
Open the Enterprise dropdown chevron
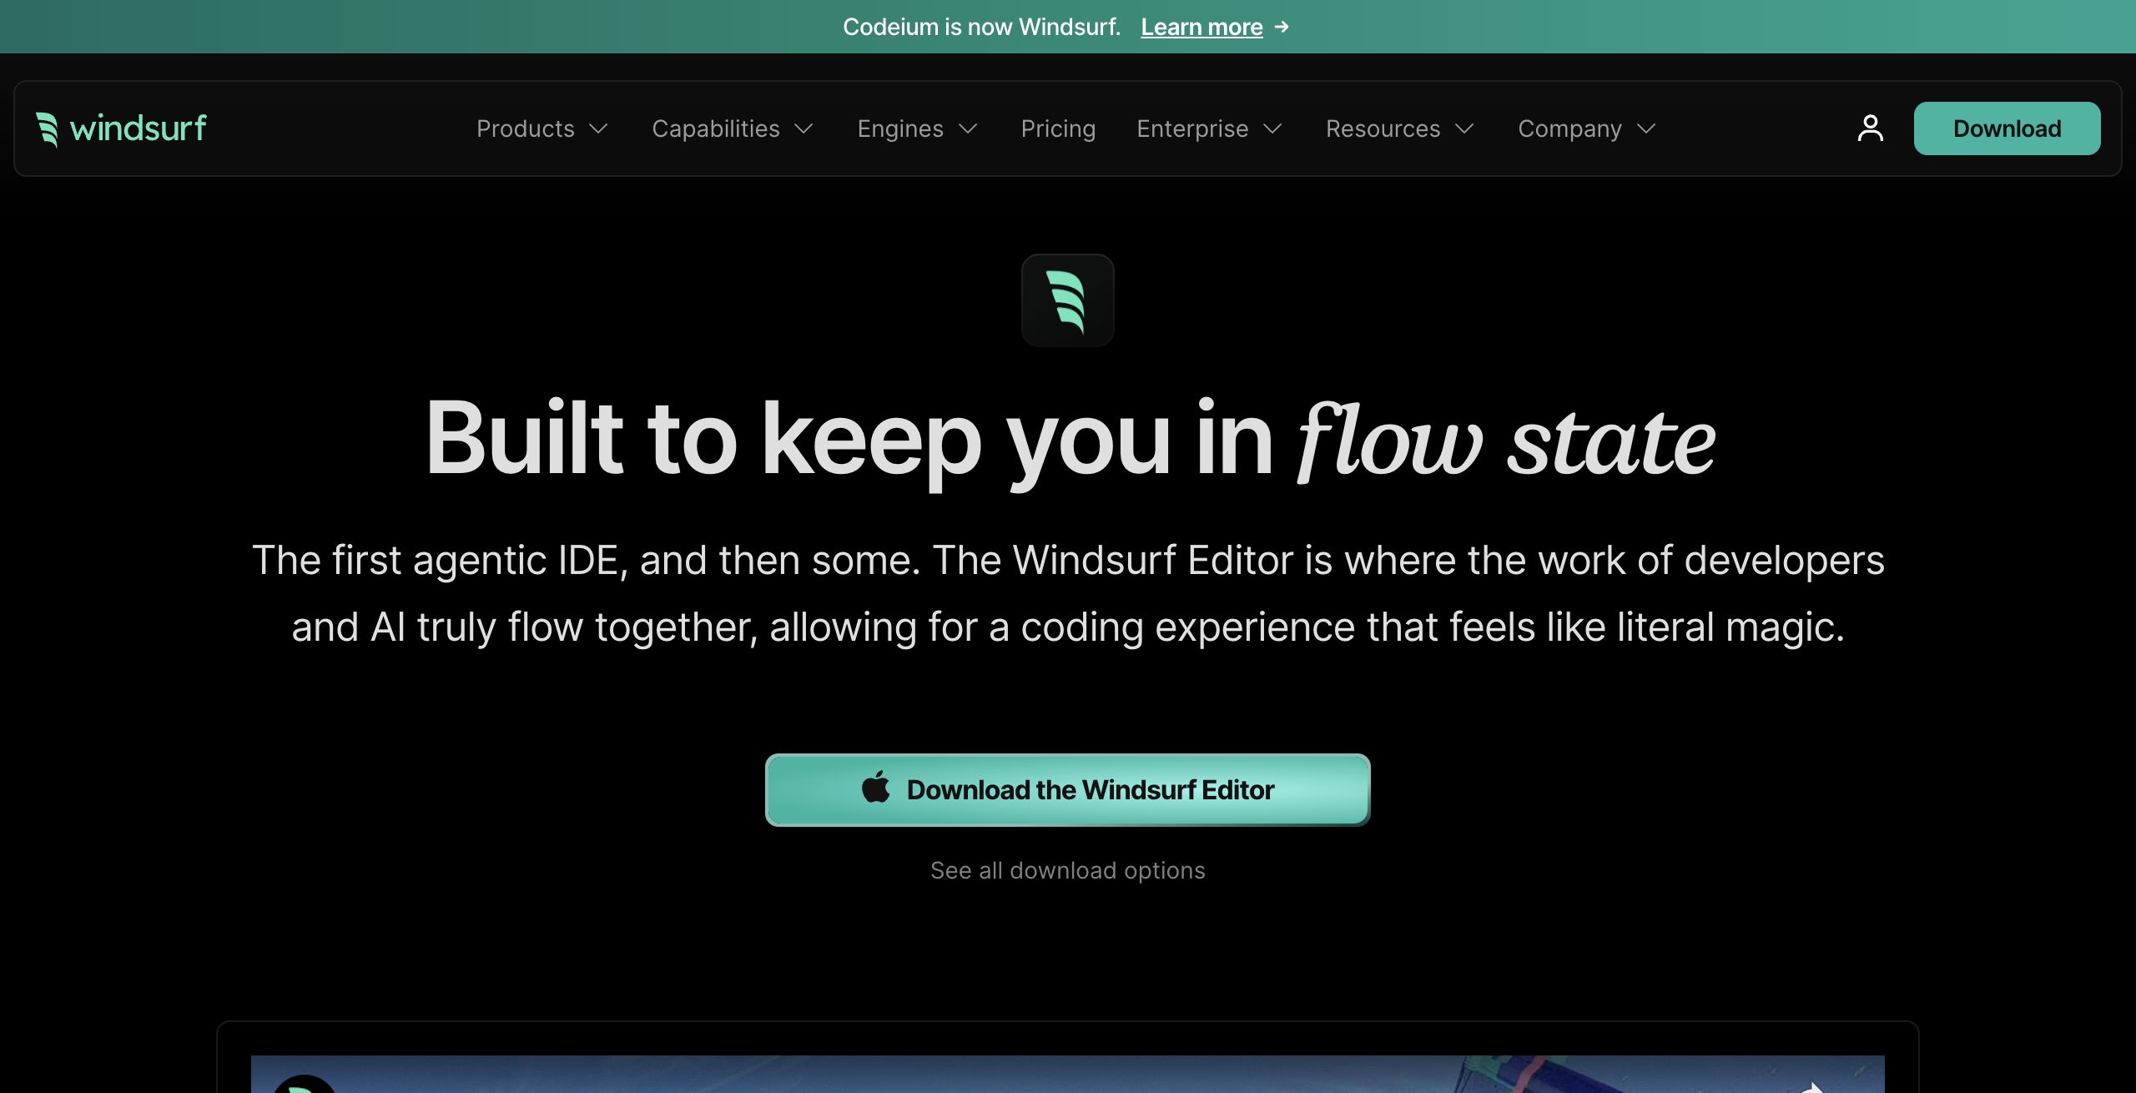[1272, 129]
